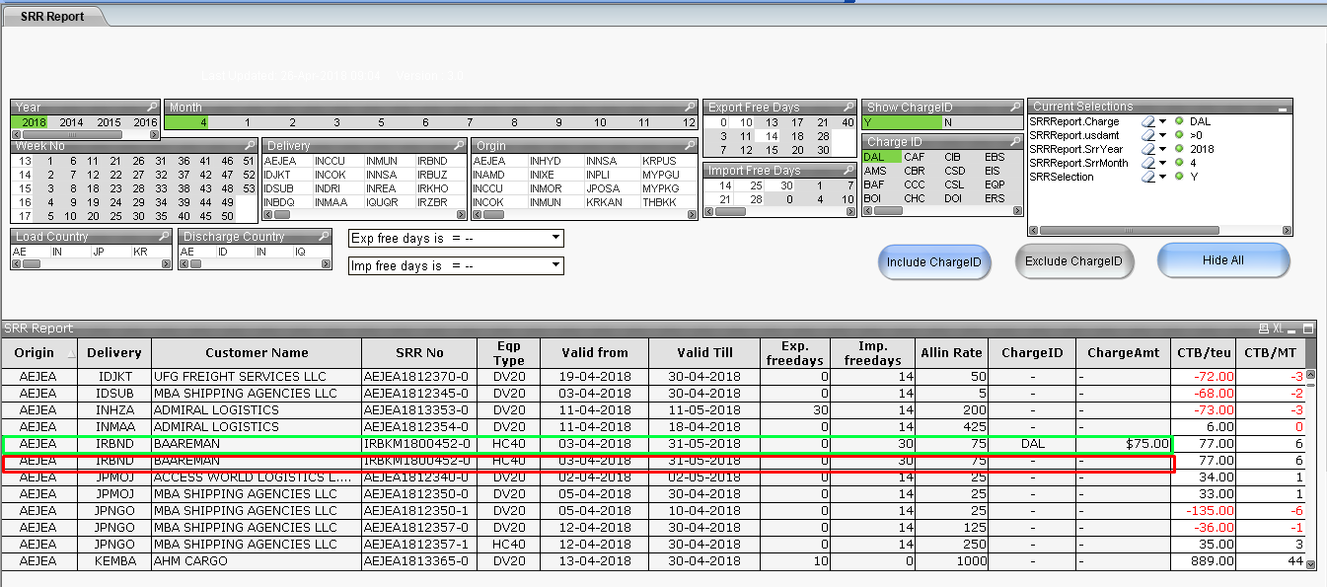The image size is (1327, 587).
Task: Print the SRR Report table
Action: 1263,329
